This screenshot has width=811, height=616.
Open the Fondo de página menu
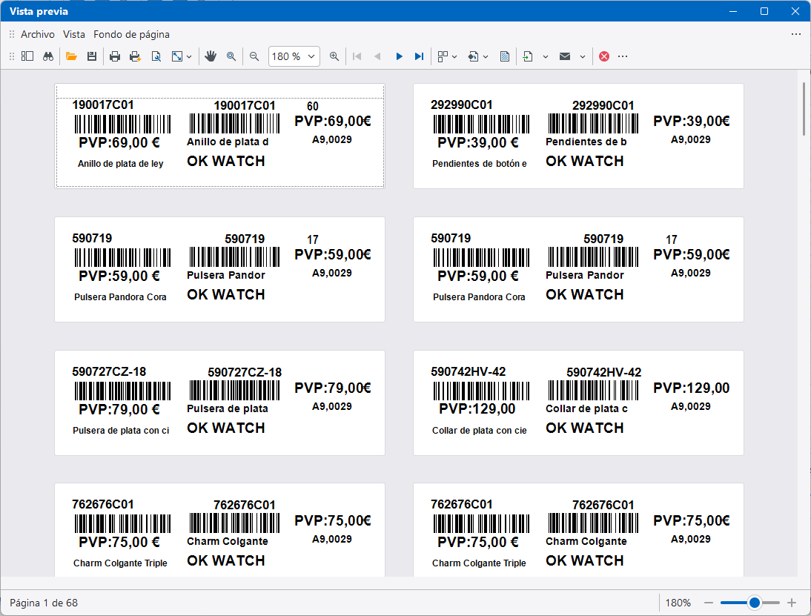tap(131, 34)
